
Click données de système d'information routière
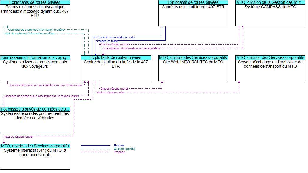pyautogui.click(x=36, y=30)
